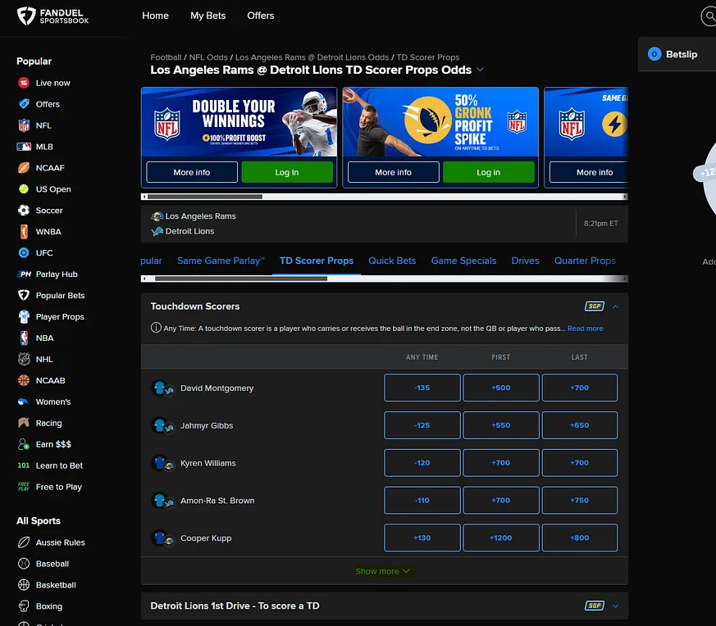Open Live now sidebar icon

point(24,83)
